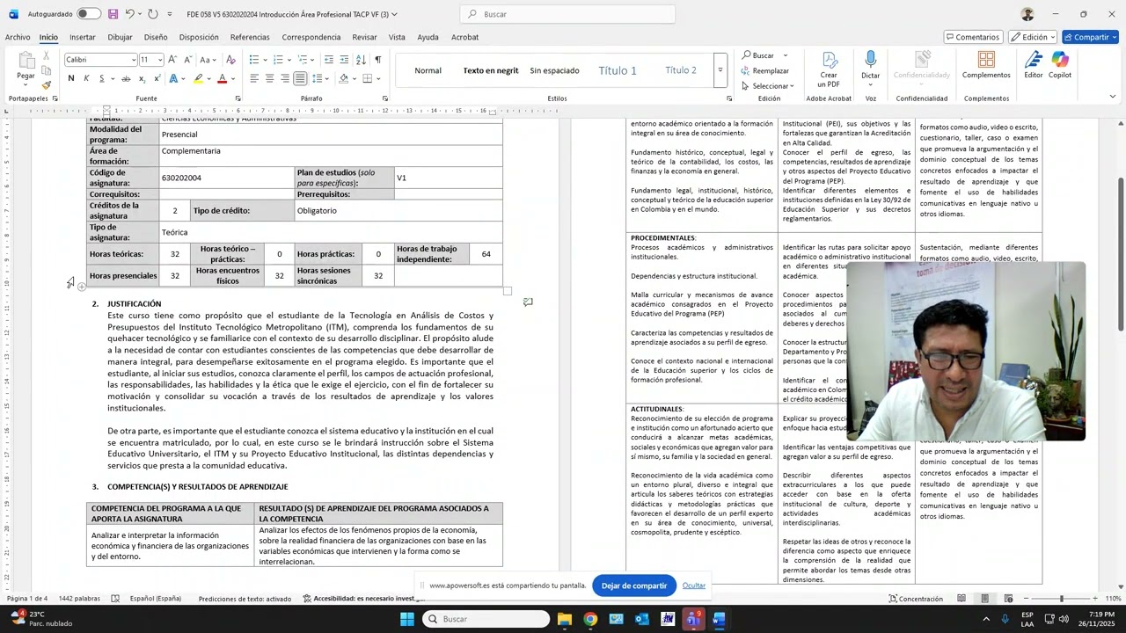1126x633 pixels.
Task: Open the font color dropdown arrow
Action: coord(233,78)
